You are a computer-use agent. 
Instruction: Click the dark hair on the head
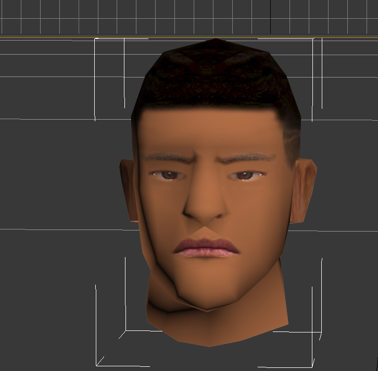(216, 78)
